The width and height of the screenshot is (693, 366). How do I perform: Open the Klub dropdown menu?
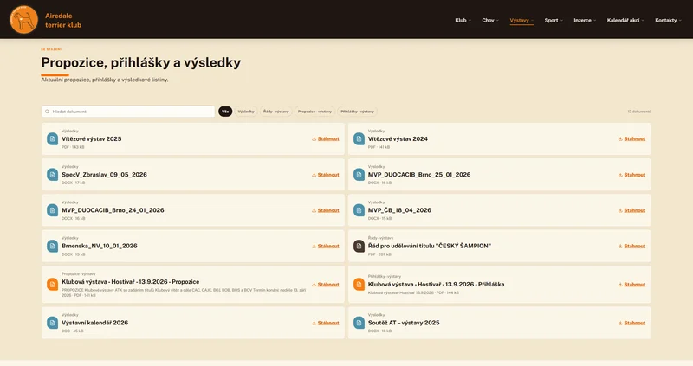463,20
